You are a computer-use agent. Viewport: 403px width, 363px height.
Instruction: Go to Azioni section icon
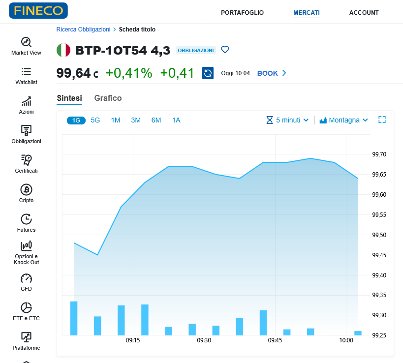[x=26, y=102]
